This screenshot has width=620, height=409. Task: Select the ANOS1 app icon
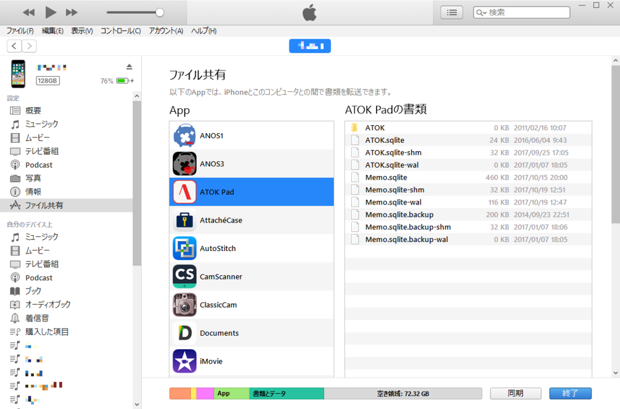tap(184, 136)
